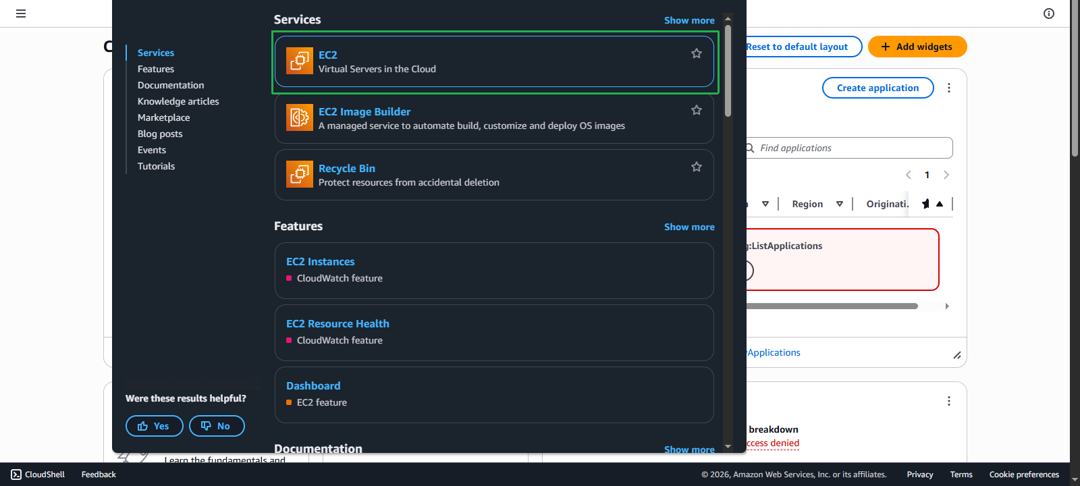Click search panel scroll down arrow
Screen dimensions: 1080x486
click(728, 446)
